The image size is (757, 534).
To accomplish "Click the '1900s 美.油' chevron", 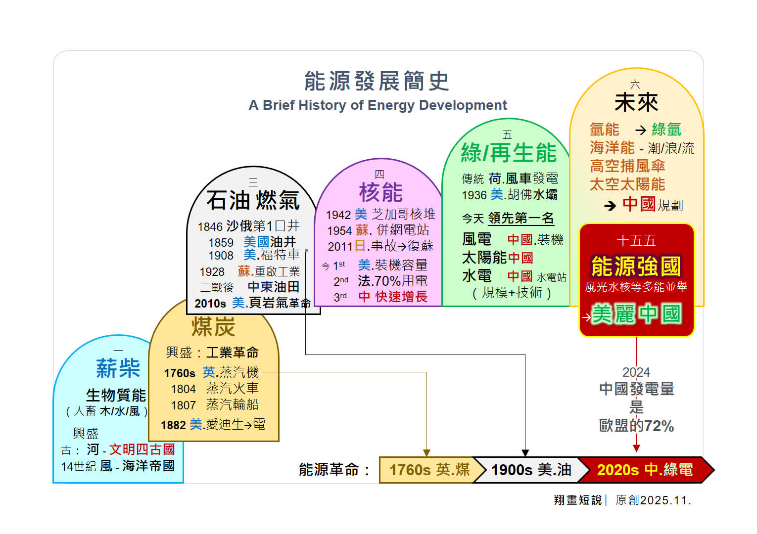I will coord(531,470).
